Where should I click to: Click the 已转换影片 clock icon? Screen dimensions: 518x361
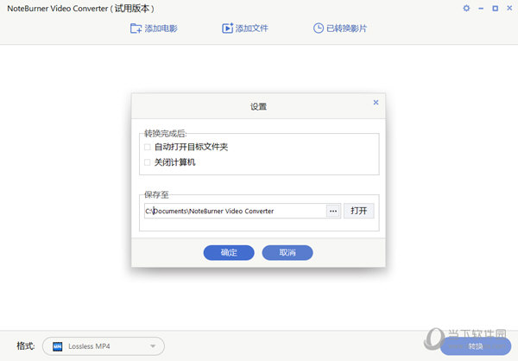318,28
